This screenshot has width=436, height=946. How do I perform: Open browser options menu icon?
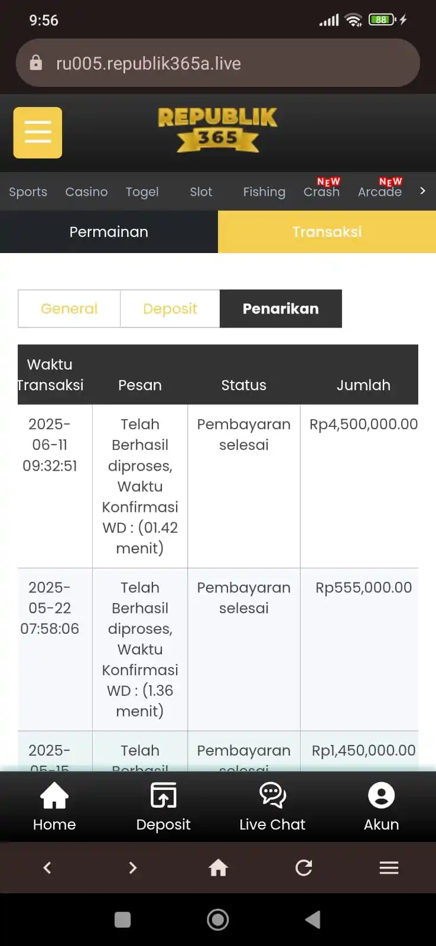389,867
